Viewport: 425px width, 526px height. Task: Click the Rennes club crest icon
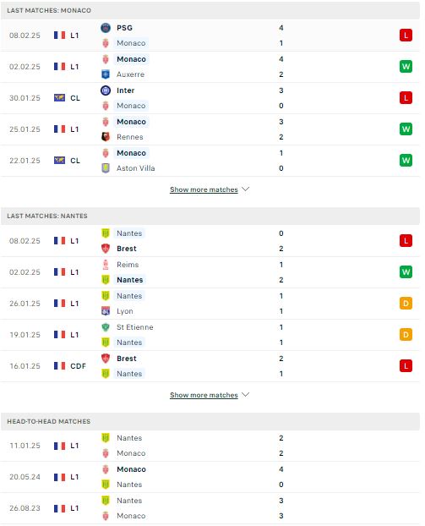pyautogui.click(x=106, y=136)
